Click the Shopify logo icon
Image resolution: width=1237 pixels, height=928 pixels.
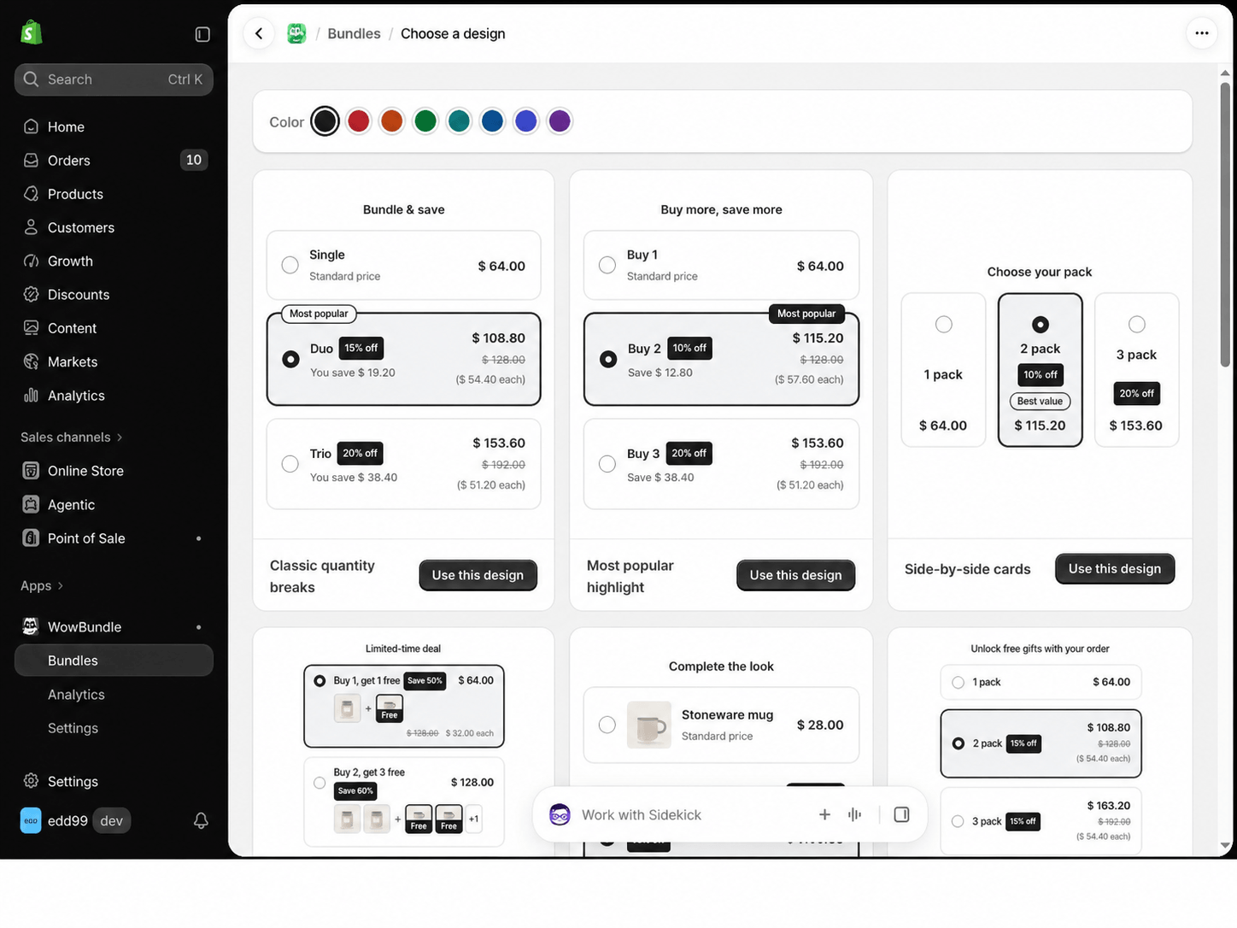click(32, 33)
